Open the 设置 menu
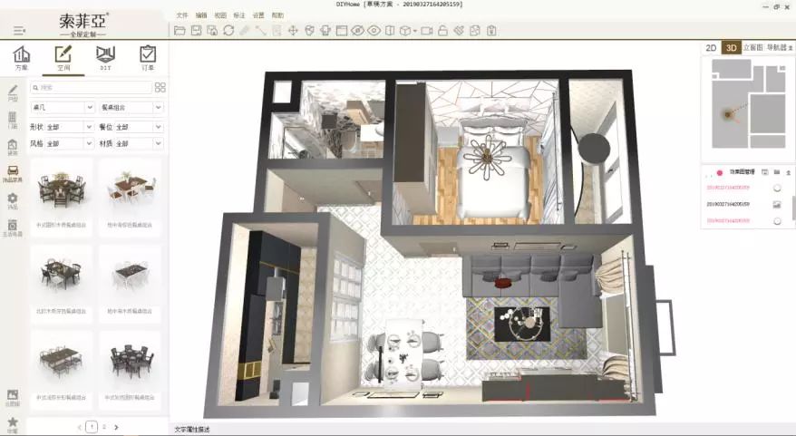The height and width of the screenshot is (436, 796). click(258, 15)
